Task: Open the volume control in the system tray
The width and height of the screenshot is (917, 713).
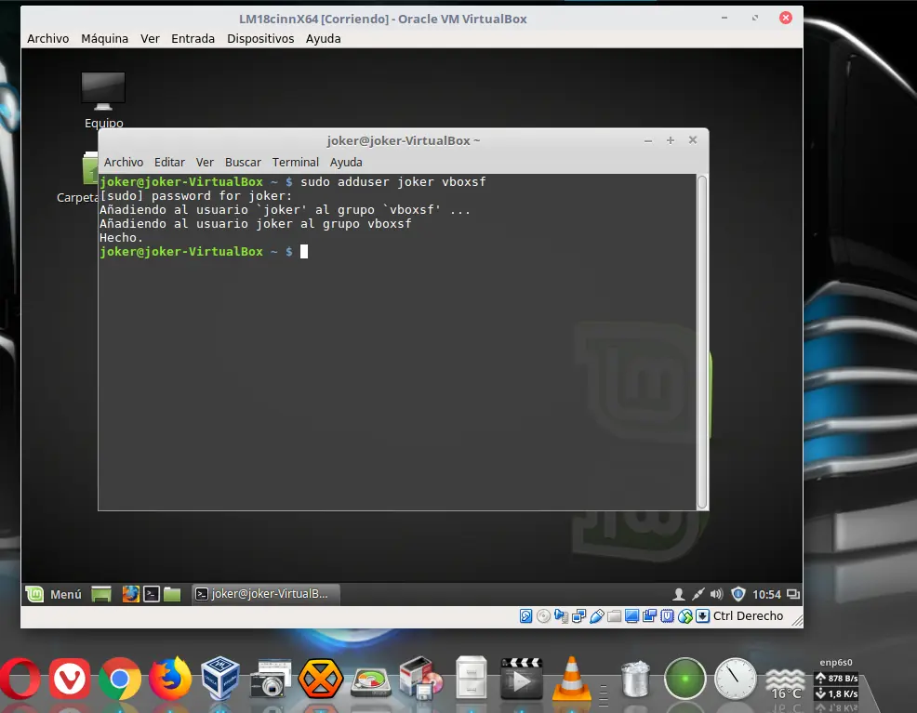Action: (x=716, y=593)
